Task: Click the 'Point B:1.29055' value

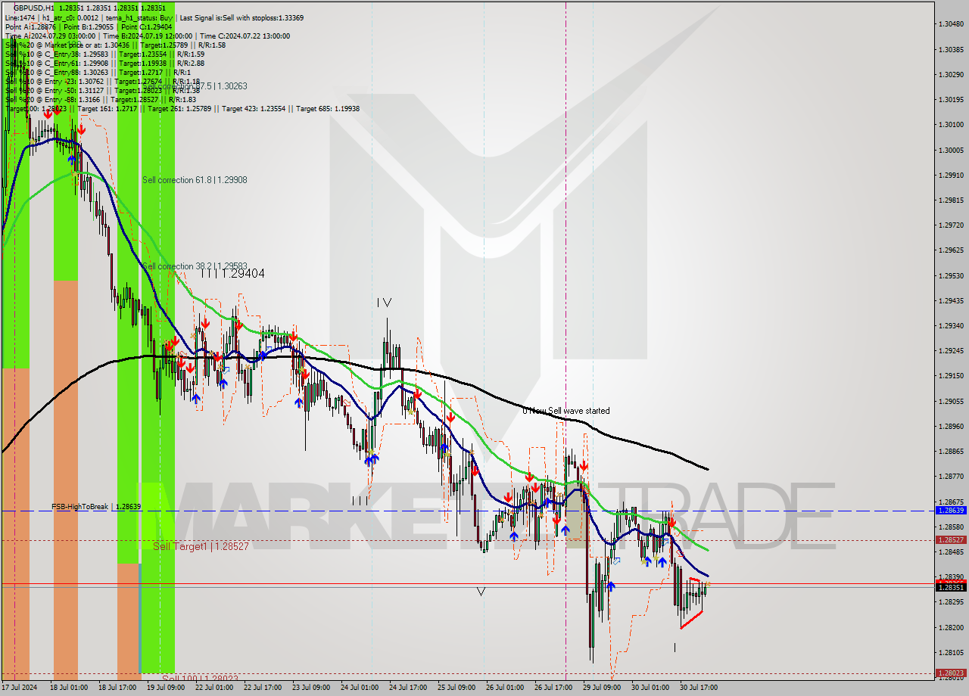Action: tap(88, 26)
